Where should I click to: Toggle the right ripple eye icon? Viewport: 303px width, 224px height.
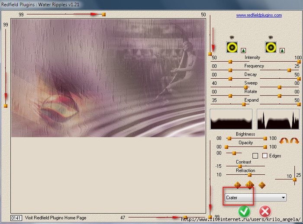271,37
